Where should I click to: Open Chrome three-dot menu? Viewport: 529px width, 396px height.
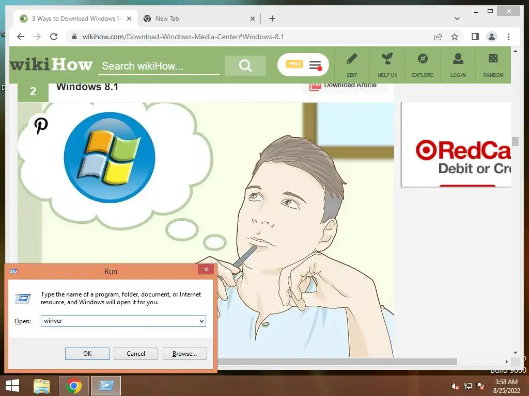pyautogui.click(x=508, y=37)
